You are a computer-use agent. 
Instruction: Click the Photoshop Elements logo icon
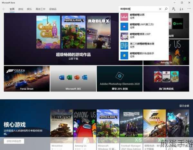coord(120,76)
